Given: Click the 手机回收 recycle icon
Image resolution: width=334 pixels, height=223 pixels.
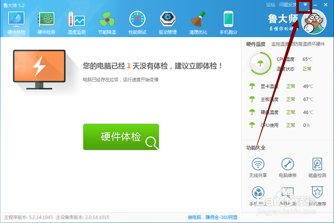Looking at the screenshot, I should point(258,193).
